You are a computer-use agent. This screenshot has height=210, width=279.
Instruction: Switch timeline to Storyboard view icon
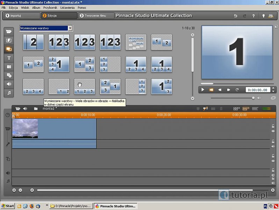(236, 109)
